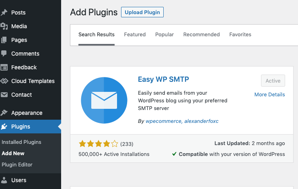Click the Feedback form icon
This screenshot has width=298, height=189.
[x=4, y=67]
